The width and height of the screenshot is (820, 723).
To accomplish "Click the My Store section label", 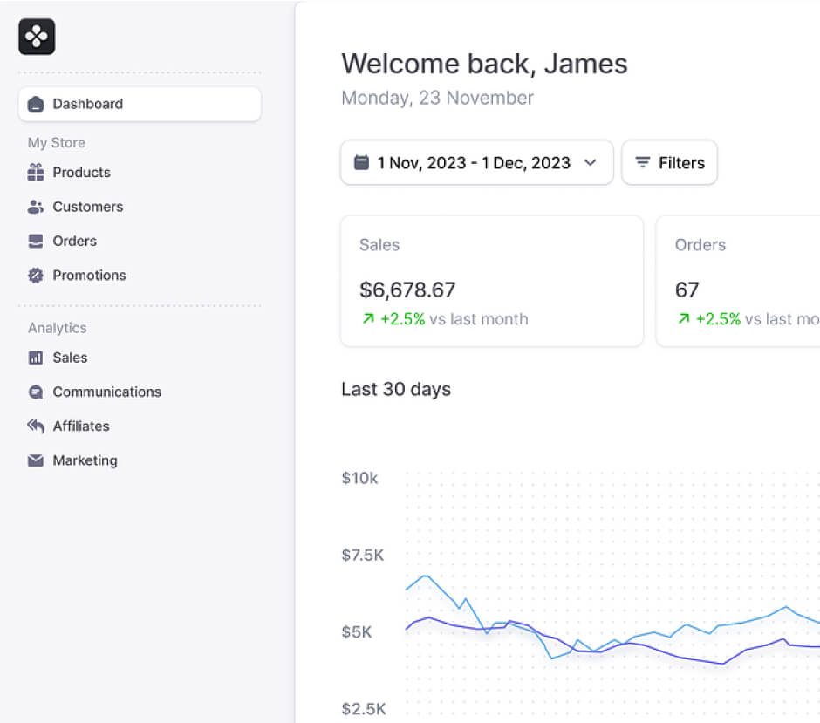I will tap(57, 143).
